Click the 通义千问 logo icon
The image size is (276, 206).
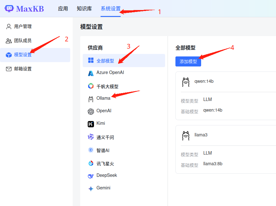click(91, 137)
